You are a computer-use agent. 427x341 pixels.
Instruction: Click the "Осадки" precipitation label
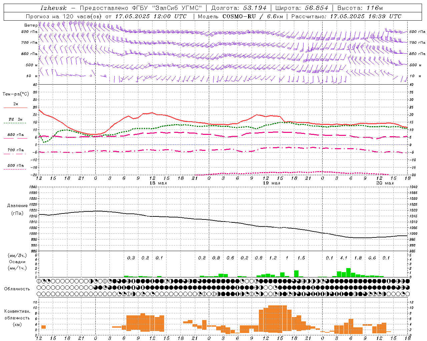point(17,262)
